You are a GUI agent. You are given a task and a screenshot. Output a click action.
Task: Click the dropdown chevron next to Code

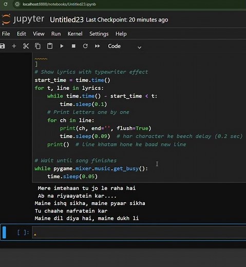[139, 47]
